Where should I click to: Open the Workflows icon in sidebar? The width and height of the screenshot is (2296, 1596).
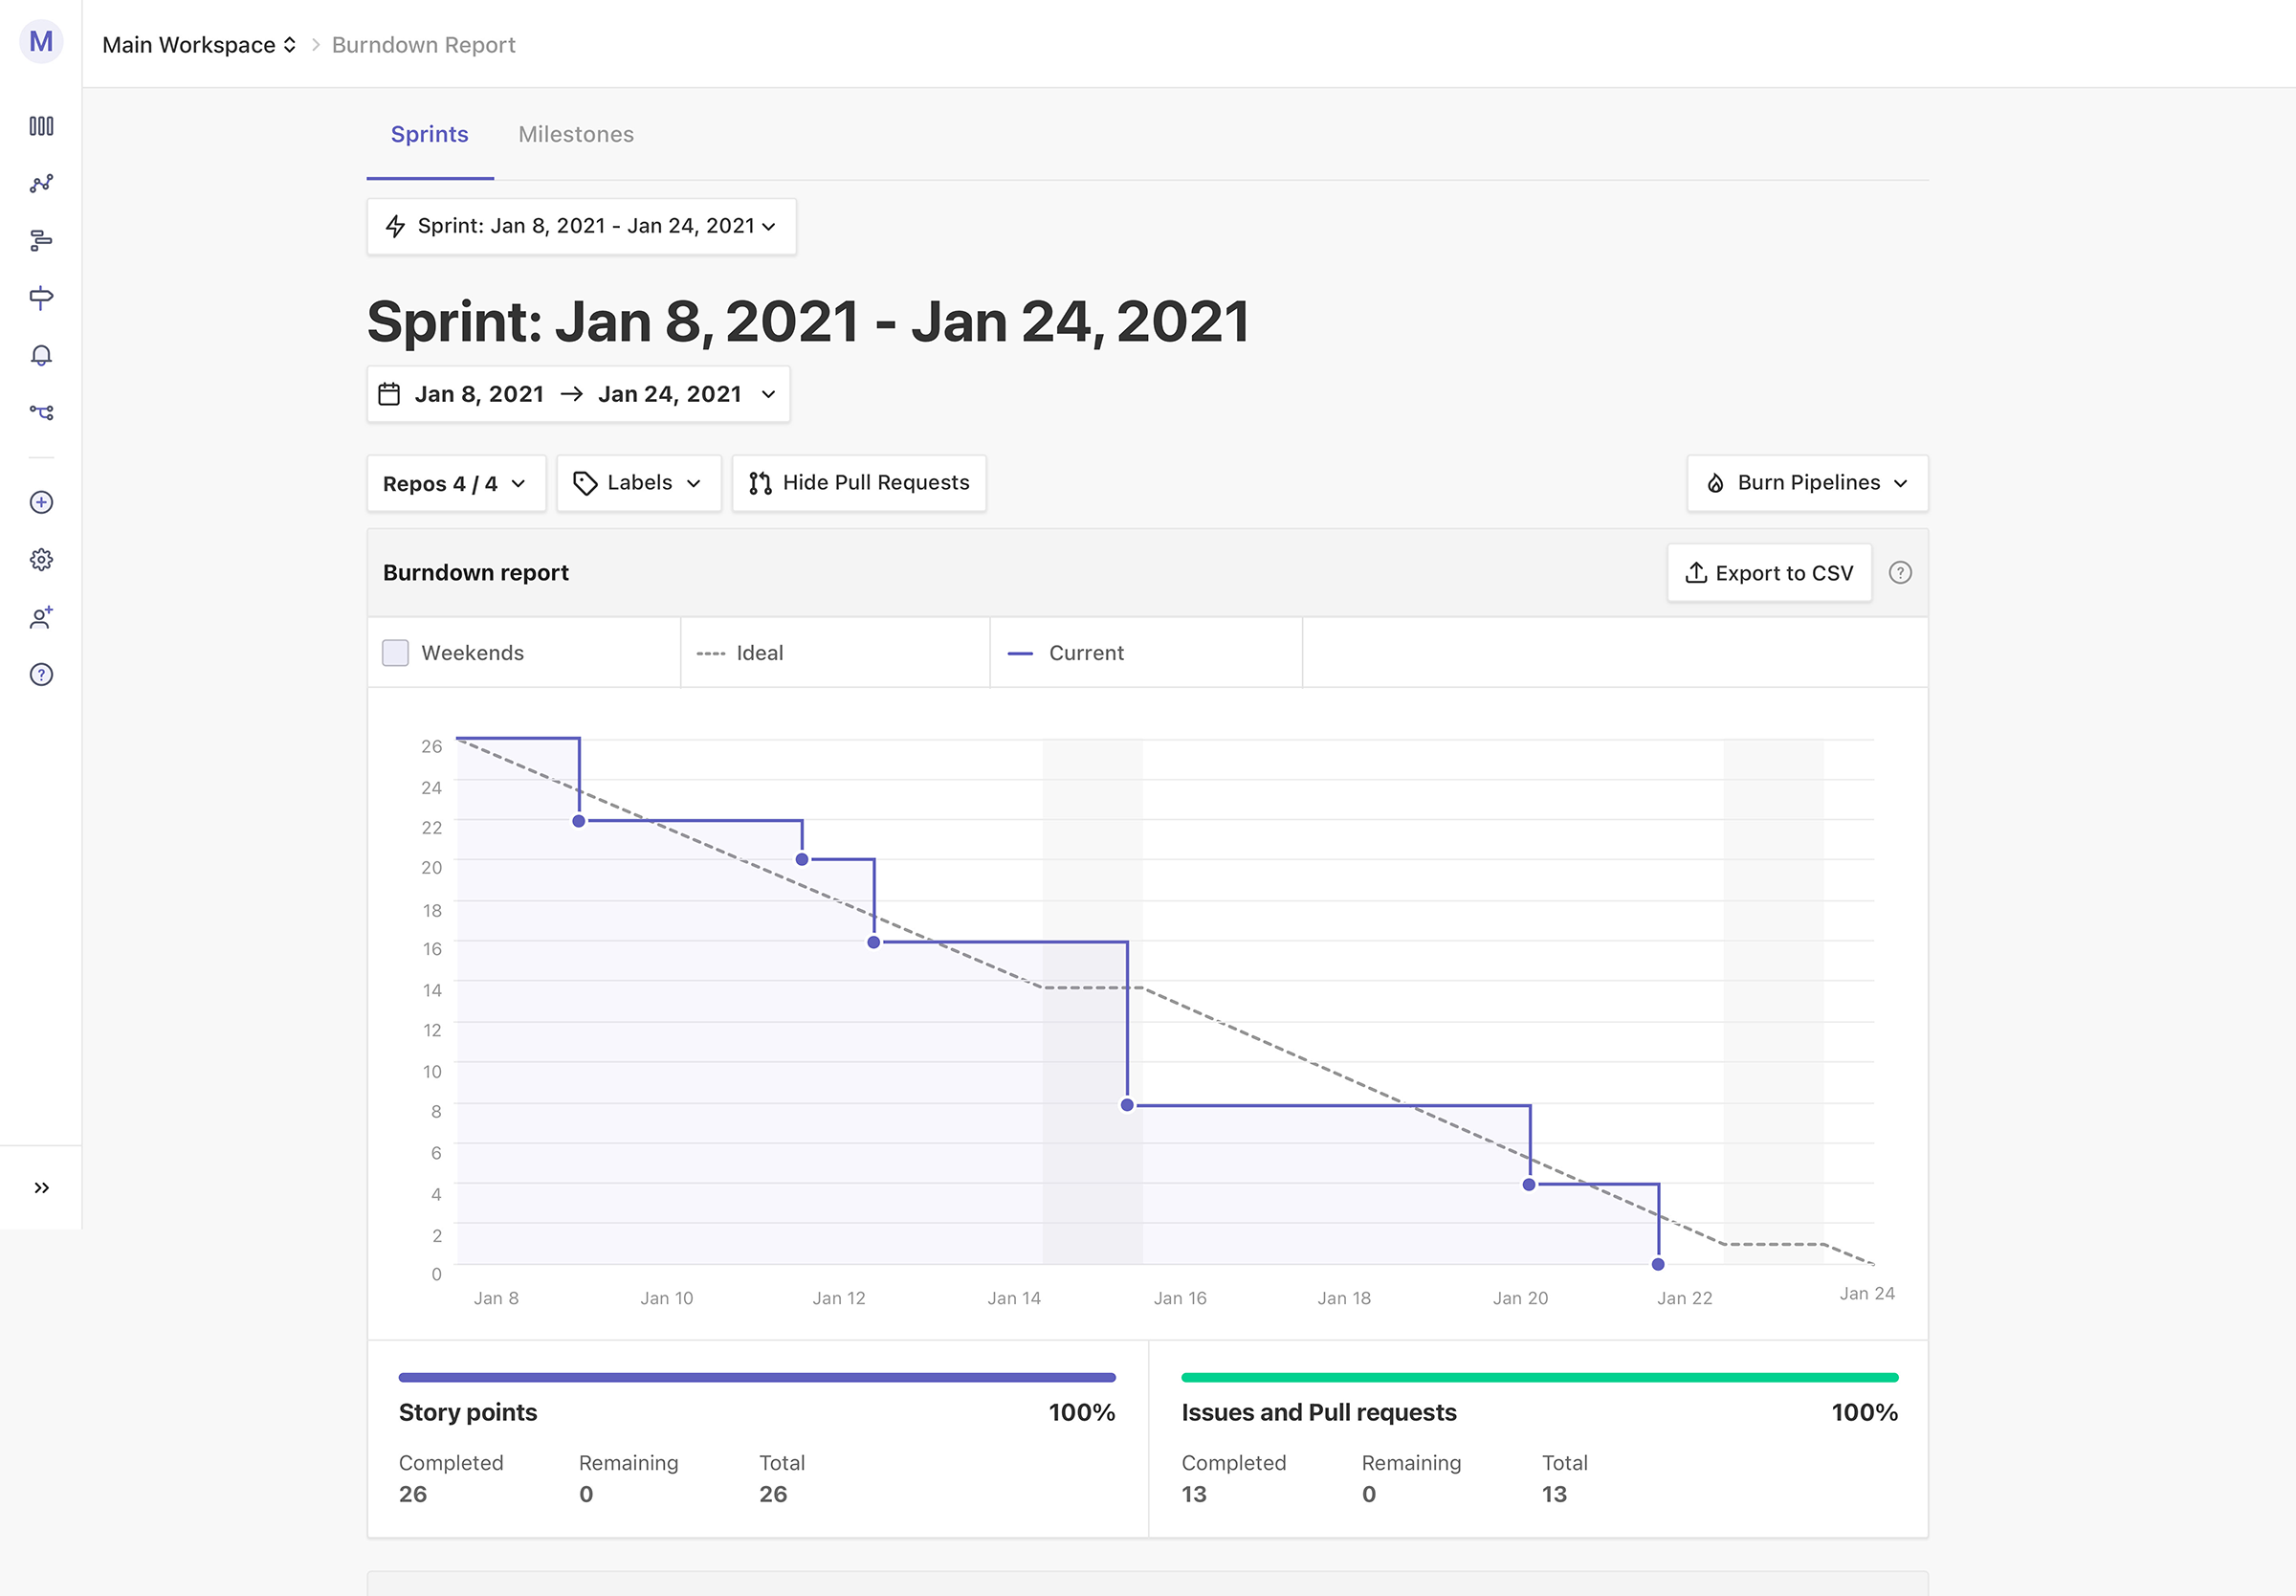click(41, 412)
